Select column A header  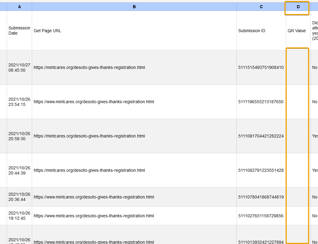pos(19,7)
